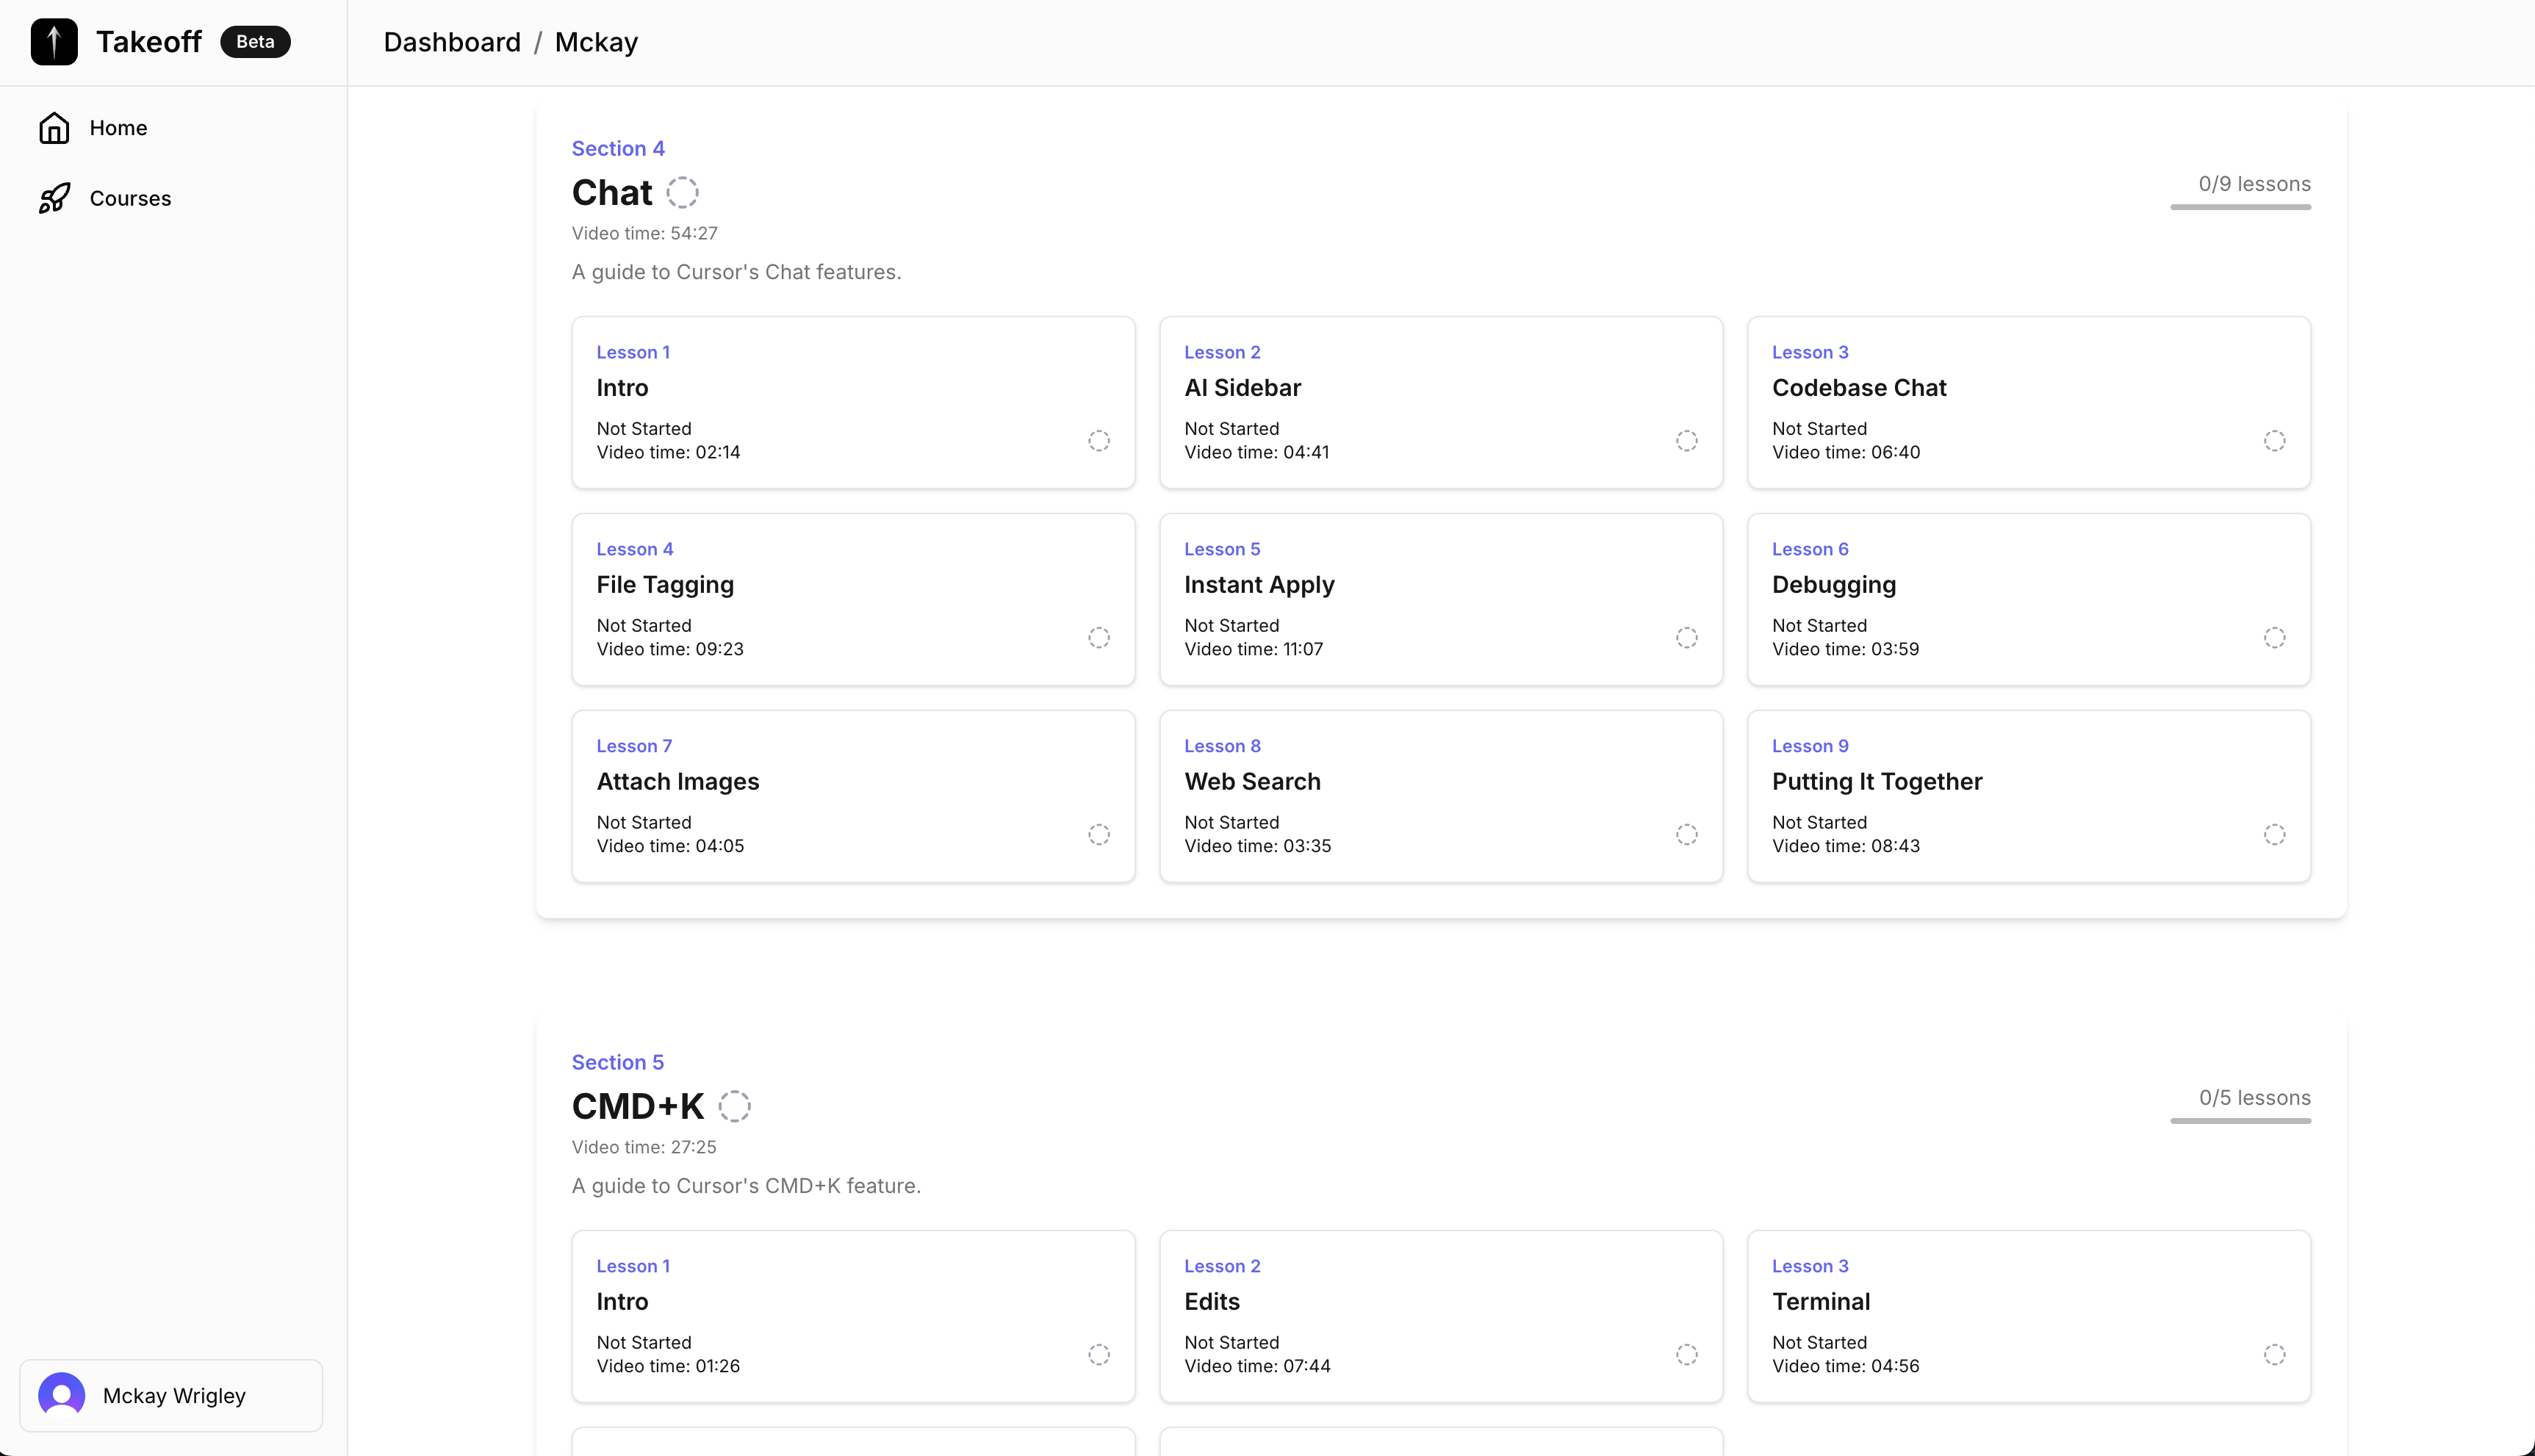Click 'Not Started' status on Terminal lesson
The height and width of the screenshot is (1456, 2535).
click(x=1819, y=1343)
